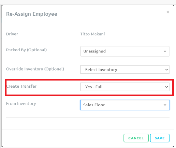Open the Select Inventory override dropdown
The width and height of the screenshot is (176, 148).
click(125, 70)
